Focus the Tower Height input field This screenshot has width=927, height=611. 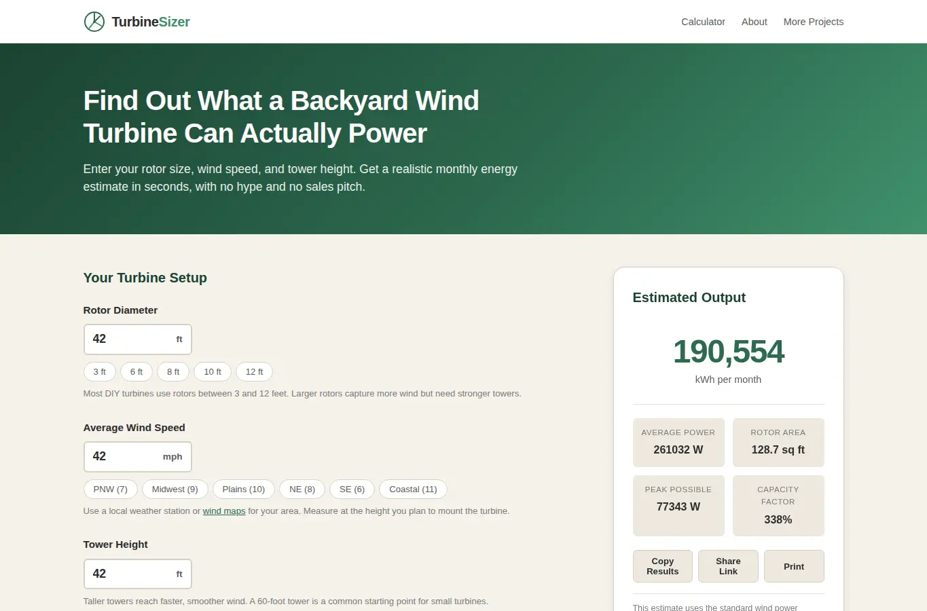[138, 574]
